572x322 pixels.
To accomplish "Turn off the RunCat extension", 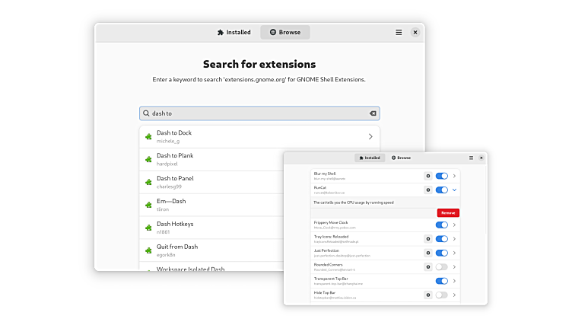I will tap(442, 190).
